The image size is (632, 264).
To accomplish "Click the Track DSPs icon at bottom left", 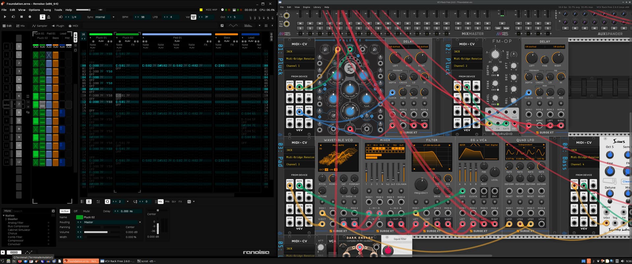I will (14, 252).
